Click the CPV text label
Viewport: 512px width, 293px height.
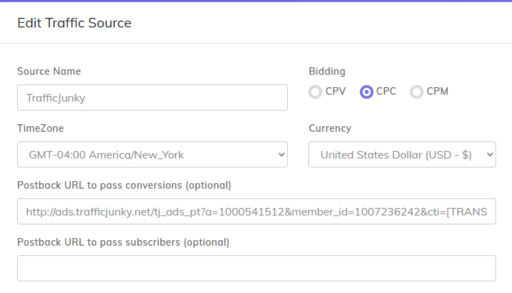(x=336, y=91)
